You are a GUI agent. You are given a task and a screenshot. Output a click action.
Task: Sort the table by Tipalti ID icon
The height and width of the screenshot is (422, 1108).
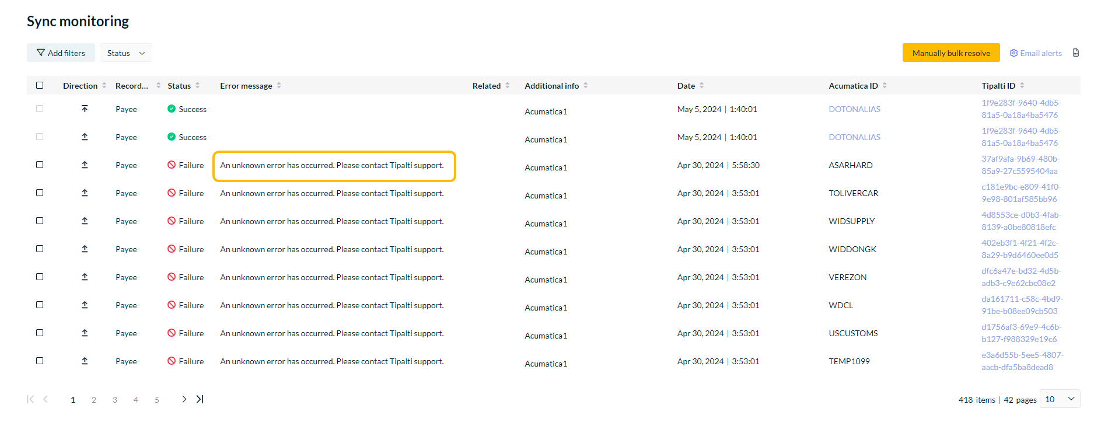coord(1022,86)
